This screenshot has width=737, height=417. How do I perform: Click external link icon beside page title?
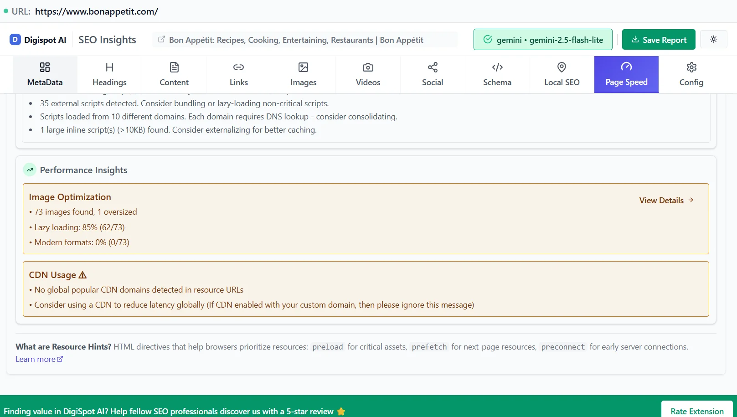(161, 40)
